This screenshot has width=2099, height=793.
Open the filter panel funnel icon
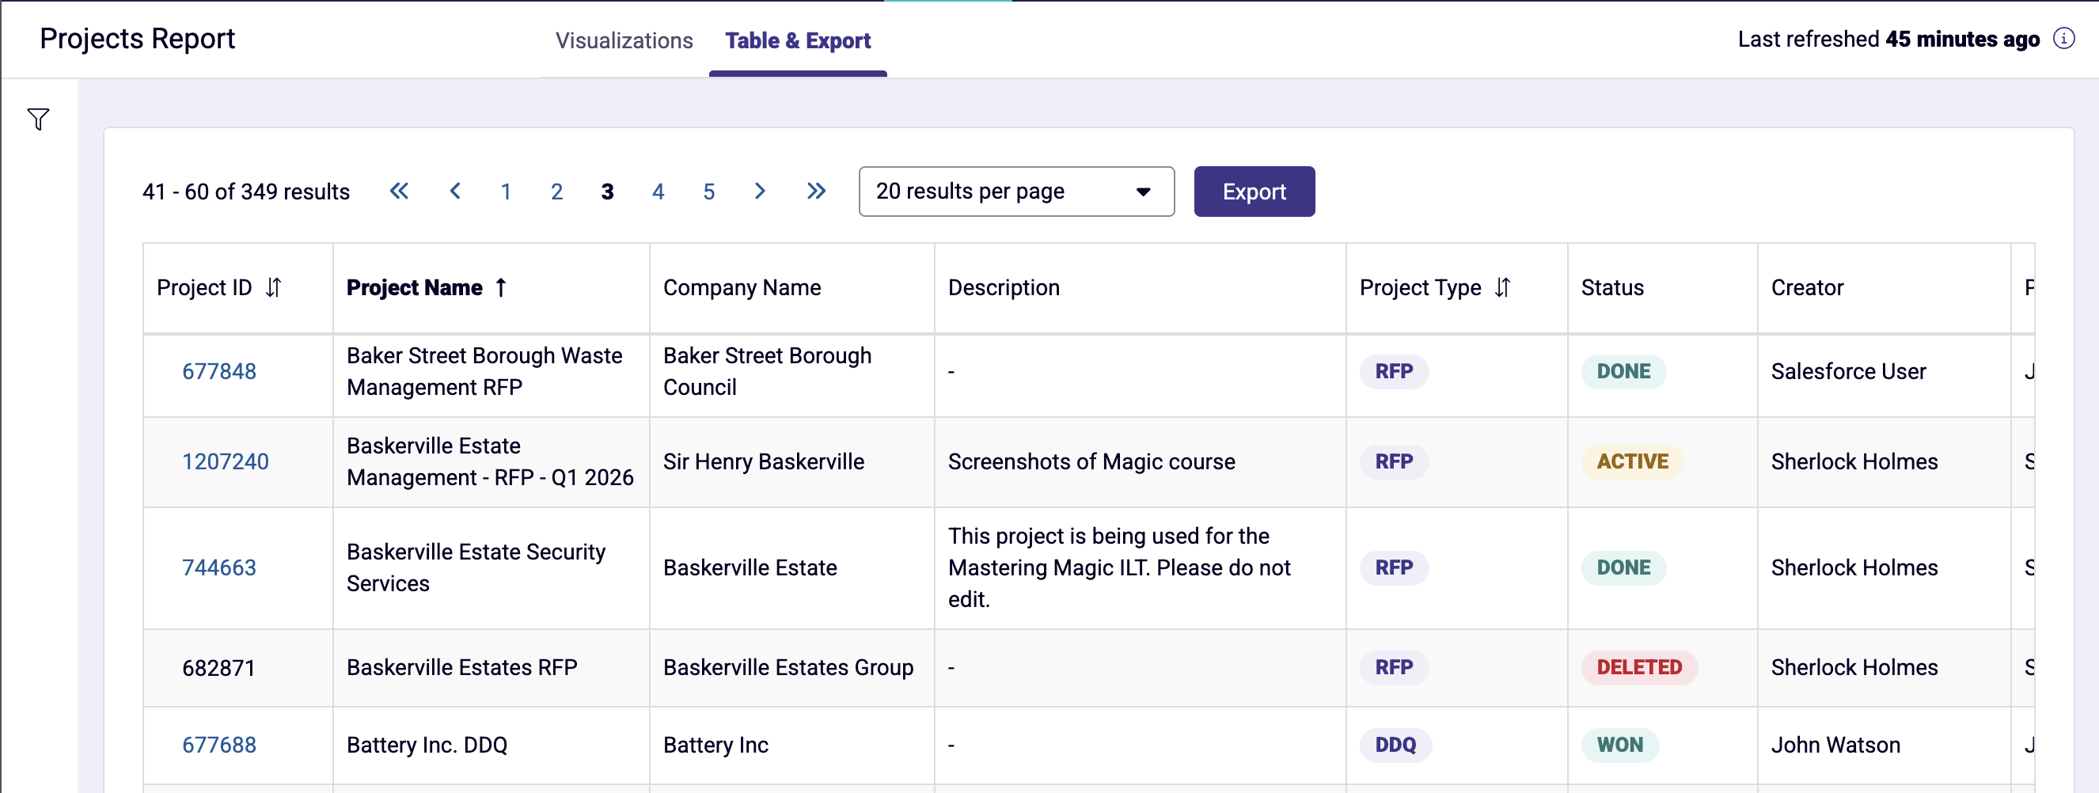[x=38, y=119]
